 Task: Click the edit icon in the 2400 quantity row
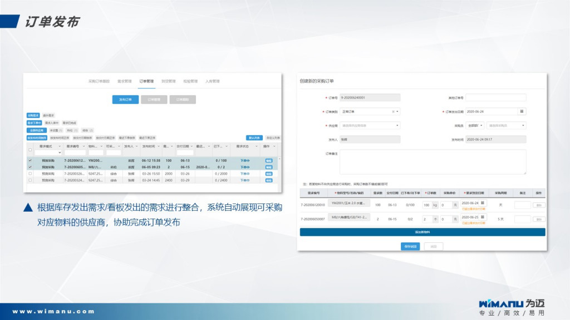coord(269,181)
